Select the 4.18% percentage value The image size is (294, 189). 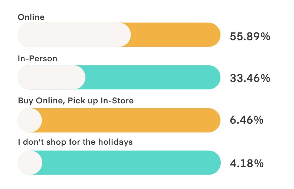247,164
